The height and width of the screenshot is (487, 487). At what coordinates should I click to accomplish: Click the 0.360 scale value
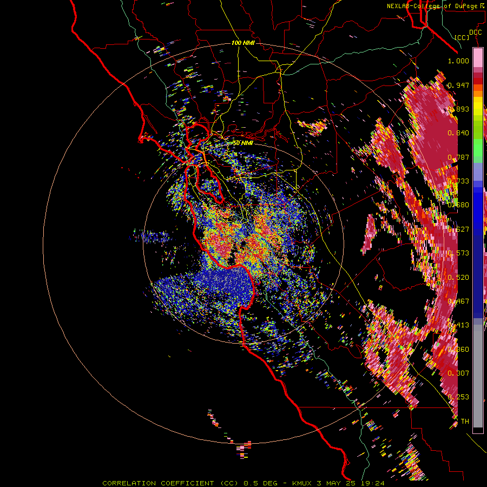[x=458, y=350]
